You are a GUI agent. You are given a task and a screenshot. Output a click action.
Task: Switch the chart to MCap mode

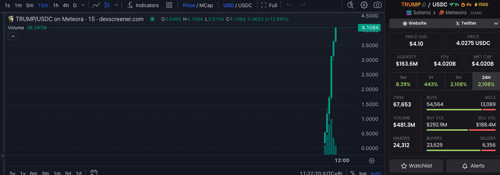point(206,5)
